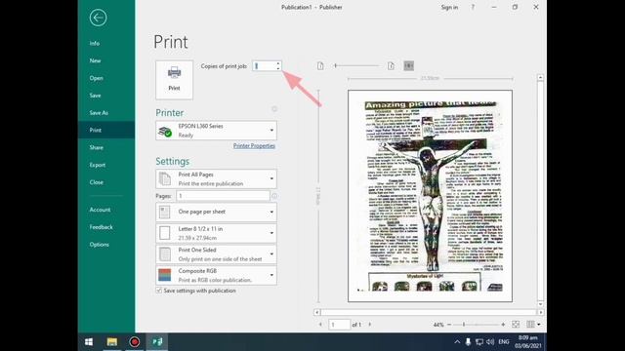Click the info icon next to Pages field
Image resolution: width=625 pixels, height=351 pixels.
tap(274, 196)
